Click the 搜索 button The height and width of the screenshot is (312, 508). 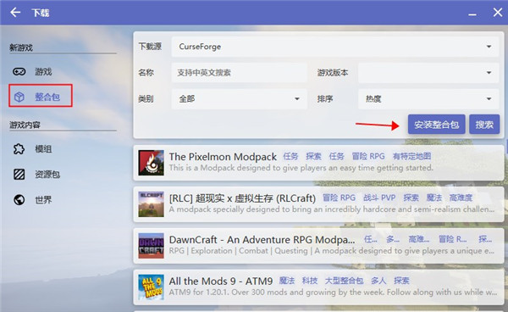pyautogui.click(x=484, y=125)
